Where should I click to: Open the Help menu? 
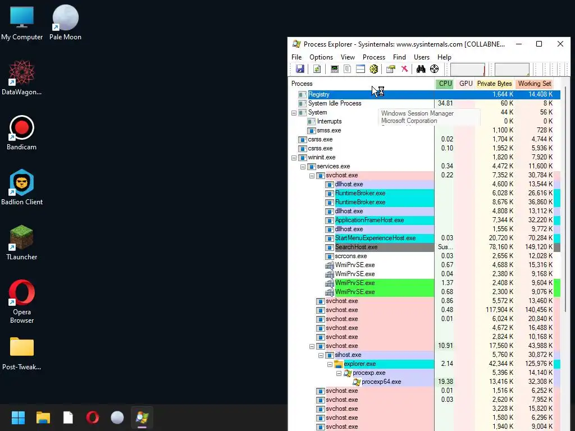[444, 57]
